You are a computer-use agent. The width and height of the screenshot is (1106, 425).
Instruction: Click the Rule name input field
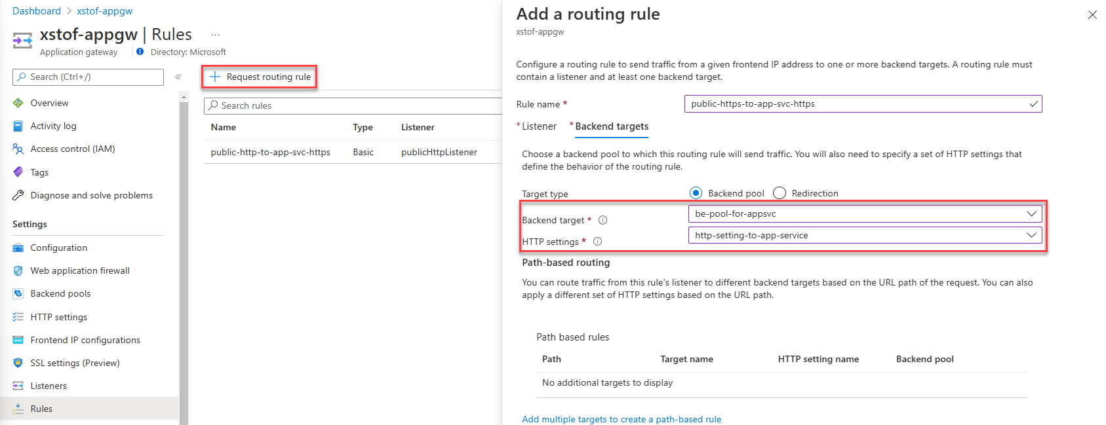point(856,104)
